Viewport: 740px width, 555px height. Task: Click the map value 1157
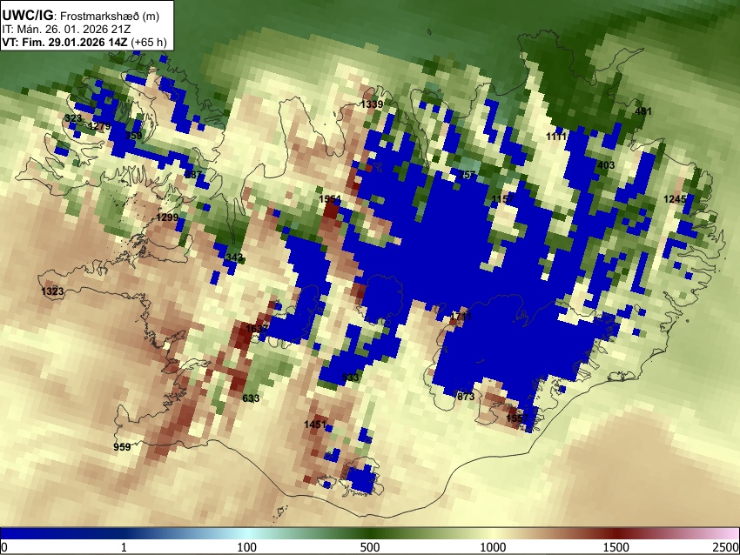click(x=502, y=198)
